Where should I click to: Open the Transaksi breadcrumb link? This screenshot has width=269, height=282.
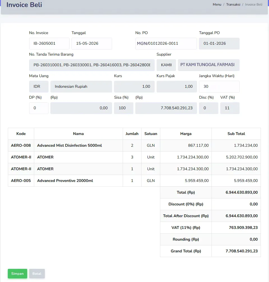click(x=233, y=4)
